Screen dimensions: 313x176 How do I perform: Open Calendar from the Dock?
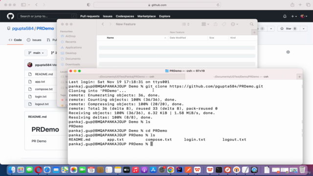pos(91,170)
